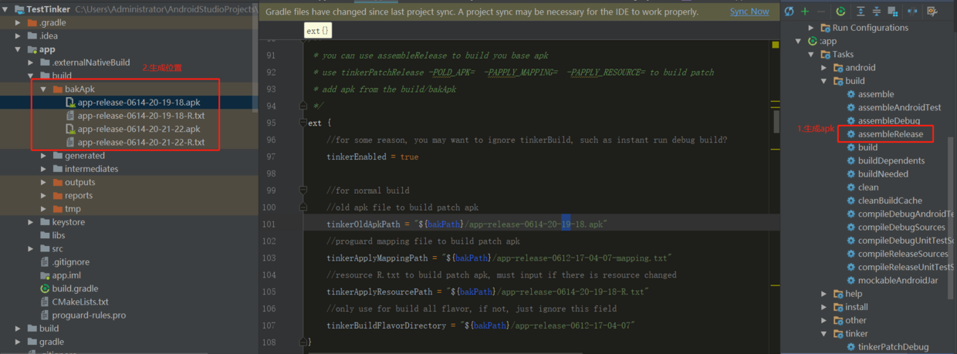
Task: Expand the intermediates folder
Action: click(x=44, y=169)
